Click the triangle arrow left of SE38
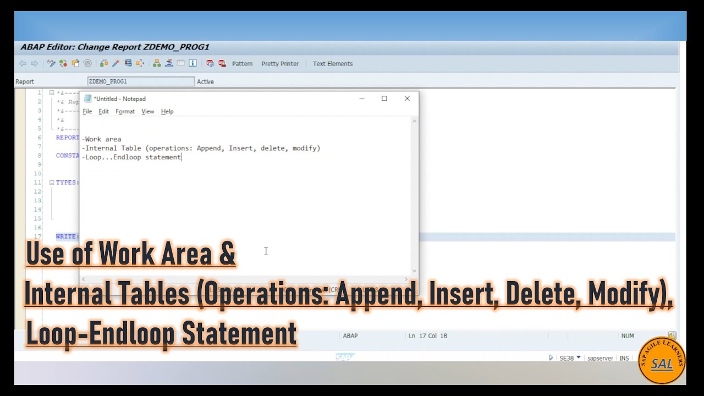This screenshot has width=704, height=396. coord(551,358)
